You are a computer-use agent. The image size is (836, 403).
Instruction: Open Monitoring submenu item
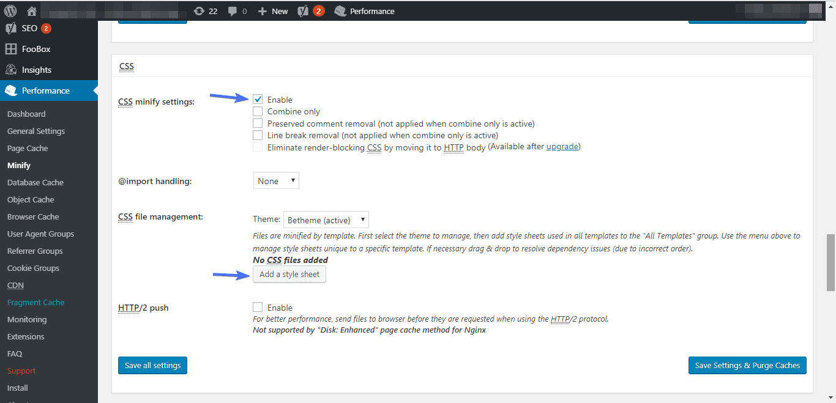coord(27,319)
